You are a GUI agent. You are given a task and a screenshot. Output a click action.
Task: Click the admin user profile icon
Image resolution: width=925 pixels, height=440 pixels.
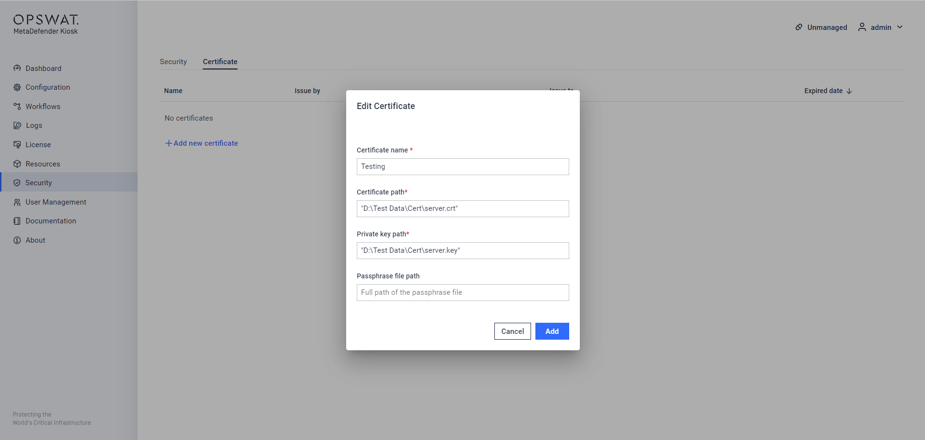(x=862, y=27)
